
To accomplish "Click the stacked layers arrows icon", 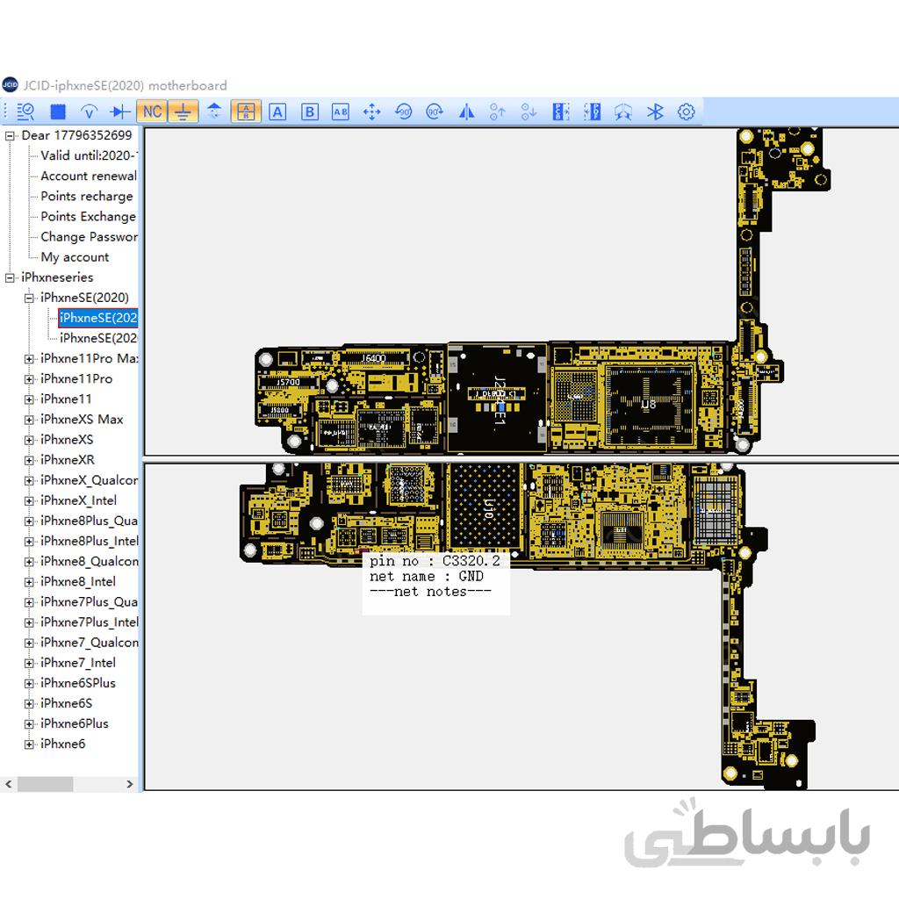I will (x=214, y=111).
